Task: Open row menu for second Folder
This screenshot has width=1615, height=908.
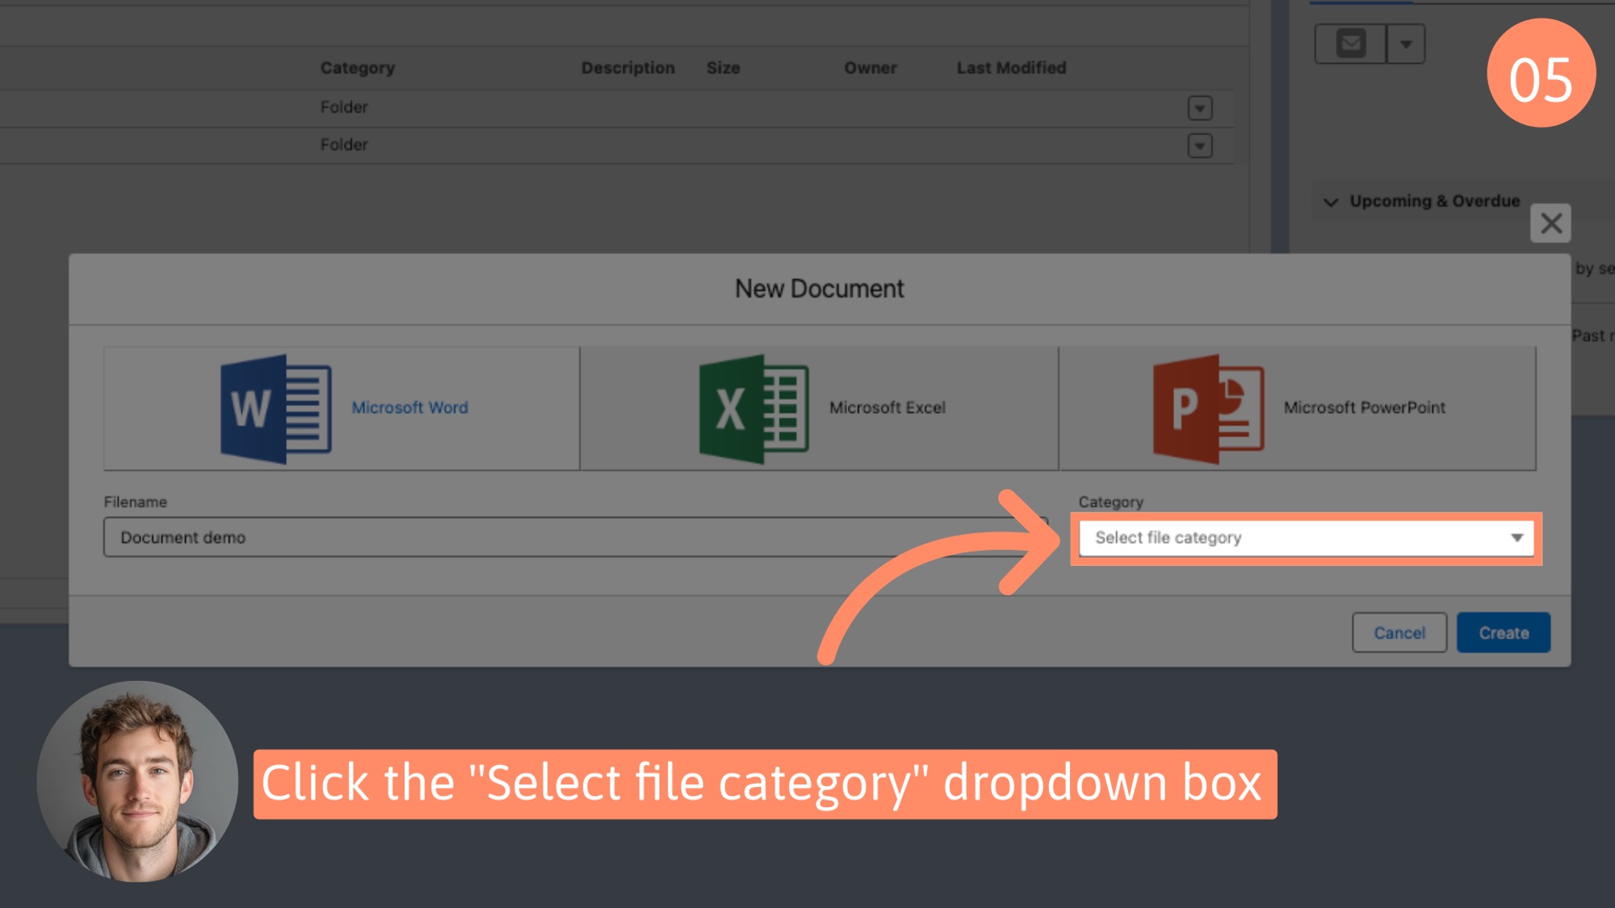Action: click(x=1200, y=146)
